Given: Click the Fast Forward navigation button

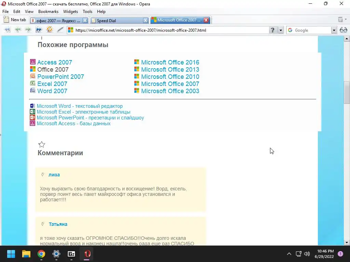Looking at the screenshot, I should tap(39, 30).
